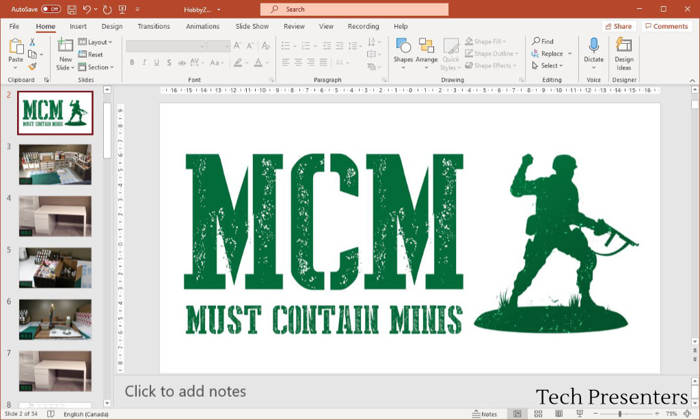Switch to Reading View icon
The height and width of the screenshot is (420, 700).
tap(559, 414)
